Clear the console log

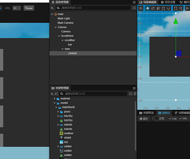(143, 119)
